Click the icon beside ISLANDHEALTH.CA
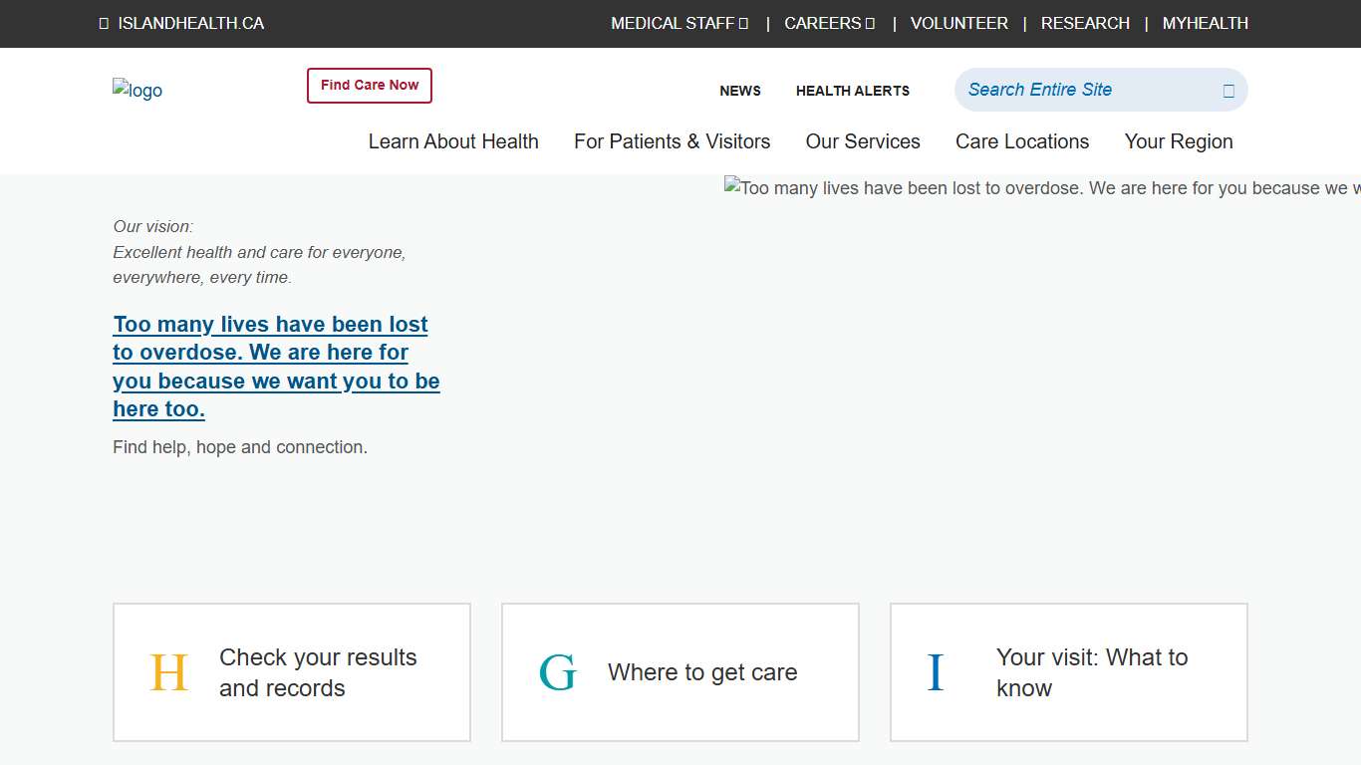The width and height of the screenshot is (1361, 765). pos(104,24)
